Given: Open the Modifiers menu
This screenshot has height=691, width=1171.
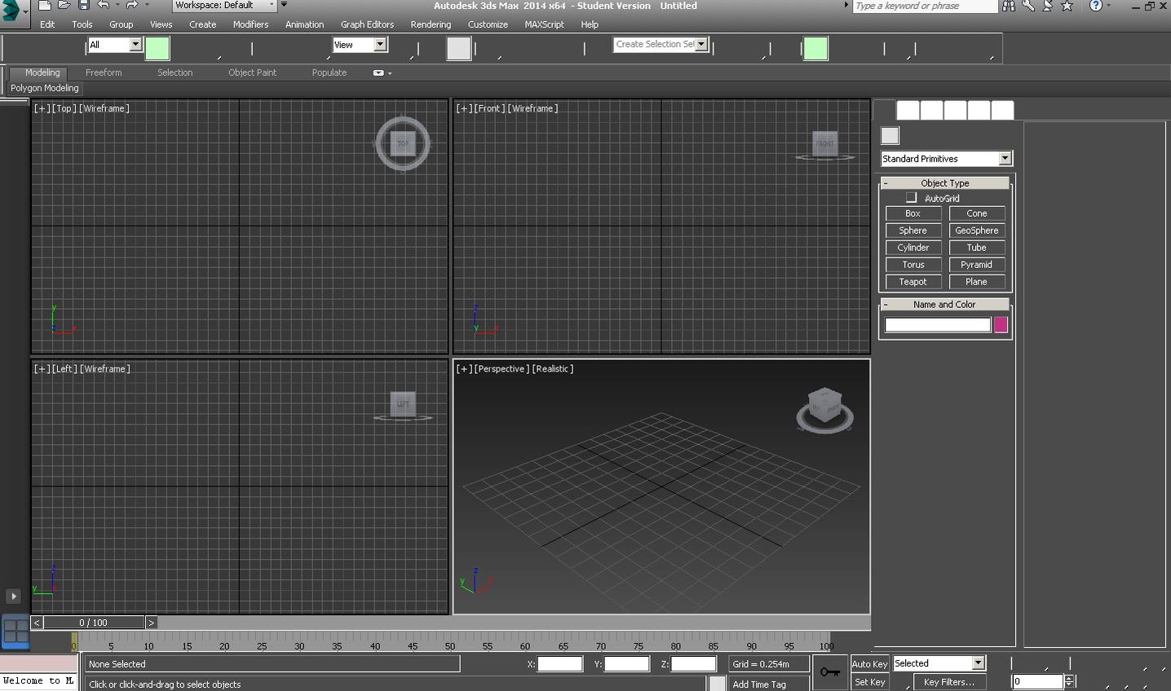Looking at the screenshot, I should (x=250, y=24).
